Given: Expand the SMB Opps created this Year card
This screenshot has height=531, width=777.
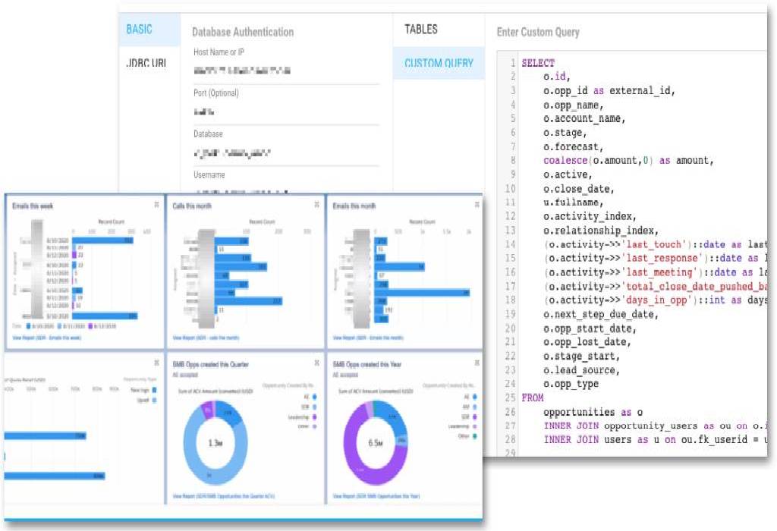Looking at the screenshot, I should click(x=477, y=363).
